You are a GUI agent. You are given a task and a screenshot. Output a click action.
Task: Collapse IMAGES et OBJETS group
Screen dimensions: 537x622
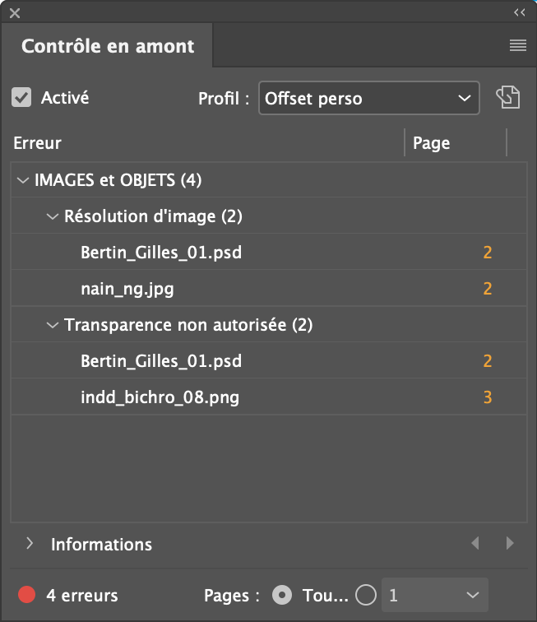coord(22,179)
